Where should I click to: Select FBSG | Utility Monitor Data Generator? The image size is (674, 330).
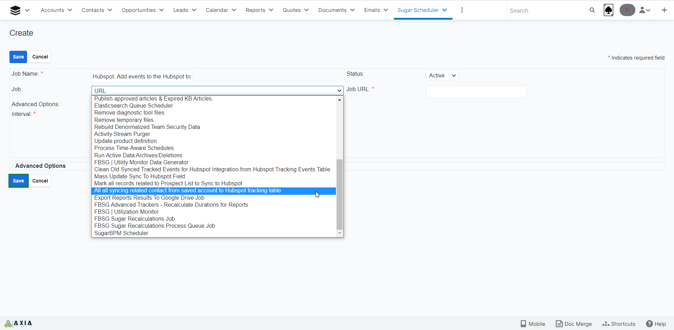pos(214,163)
